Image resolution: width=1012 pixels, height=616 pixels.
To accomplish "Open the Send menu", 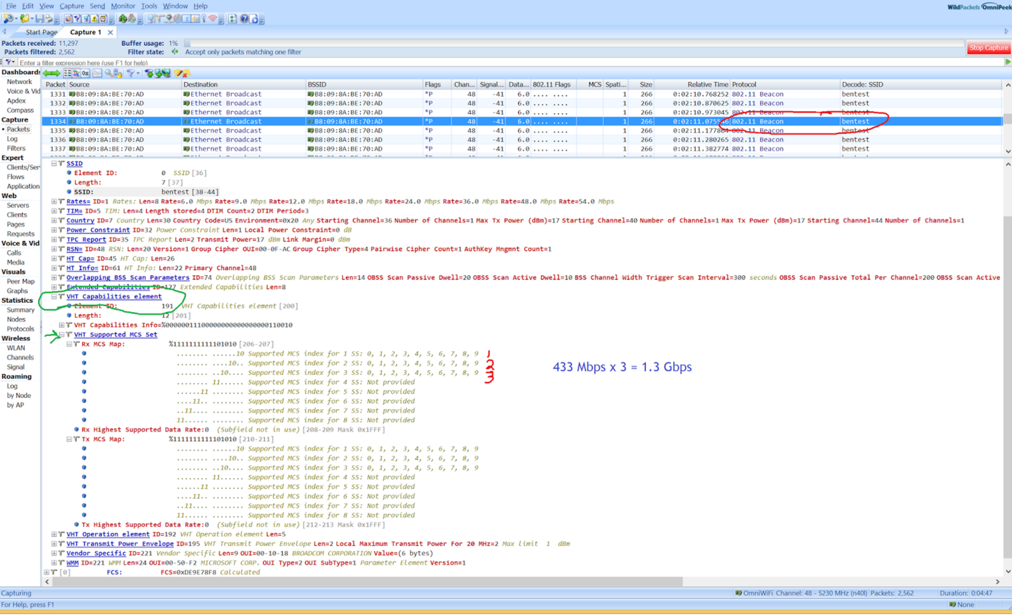I will point(97,6).
